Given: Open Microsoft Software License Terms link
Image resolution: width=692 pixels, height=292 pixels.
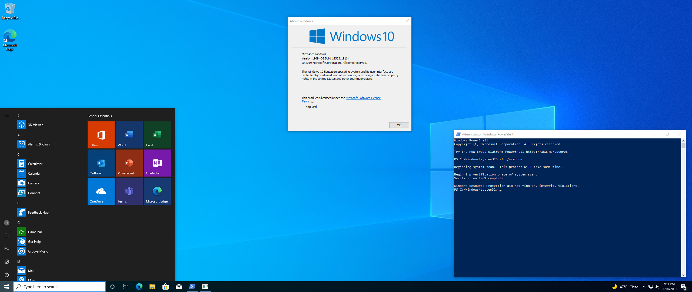Looking at the screenshot, I should click(363, 98).
